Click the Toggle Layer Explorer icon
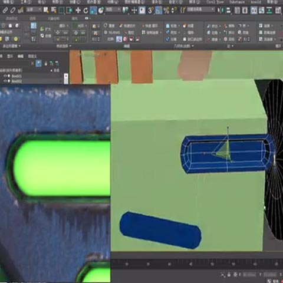This screenshot has width=283, height=283. point(245,10)
